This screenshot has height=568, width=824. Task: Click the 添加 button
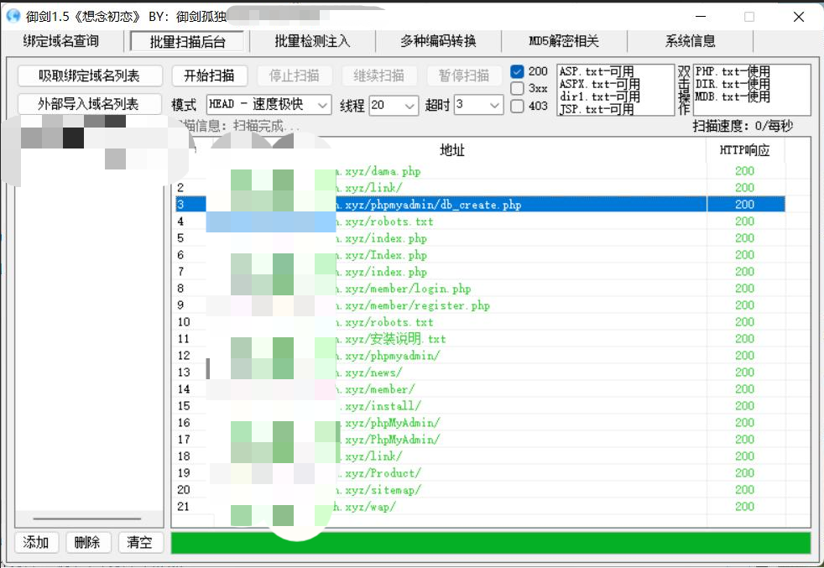(x=36, y=542)
